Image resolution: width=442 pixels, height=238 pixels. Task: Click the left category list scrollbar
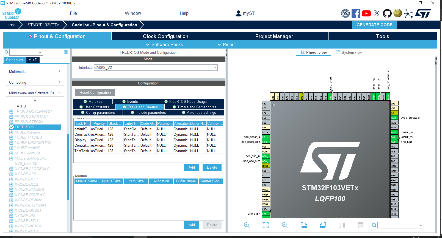tap(68, 167)
